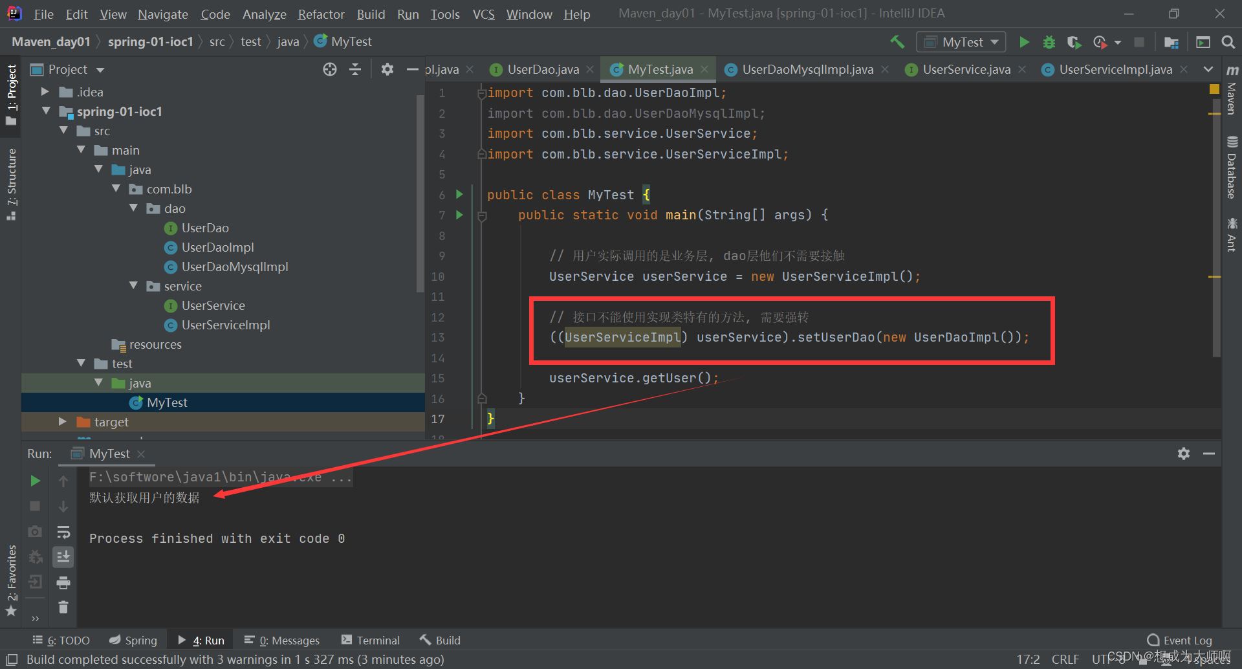Switch to UserDaoMysqlImpl.java tab
Viewport: 1242px width, 669px height.
(x=807, y=69)
